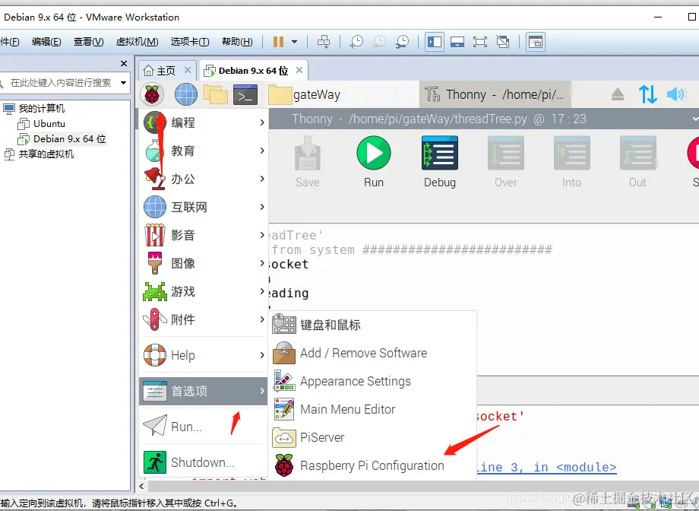The height and width of the screenshot is (511, 699).
Task: Expand the 编程 submenu
Action: (204, 122)
